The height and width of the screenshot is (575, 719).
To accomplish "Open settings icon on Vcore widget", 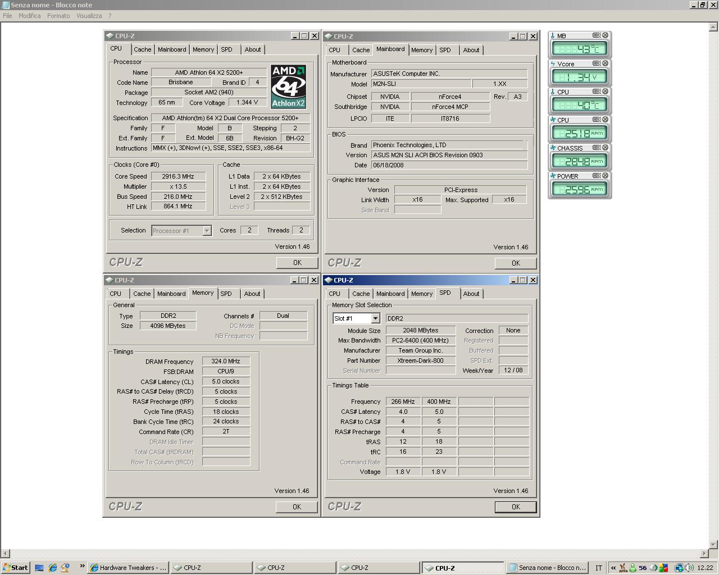I will pyautogui.click(x=597, y=63).
